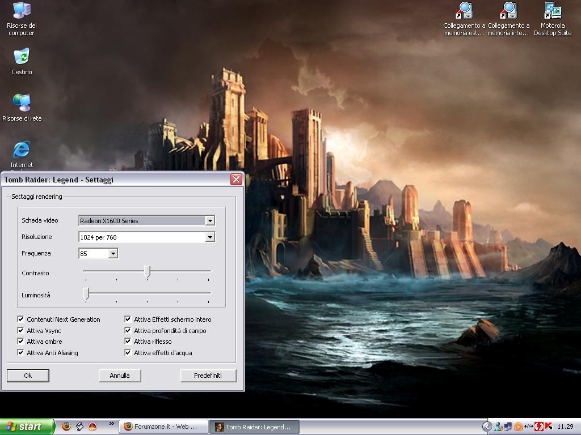Disable the Attiva Vsync checkbox
Image resolution: width=581 pixels, height=435 pixels.
coord(21,330)
